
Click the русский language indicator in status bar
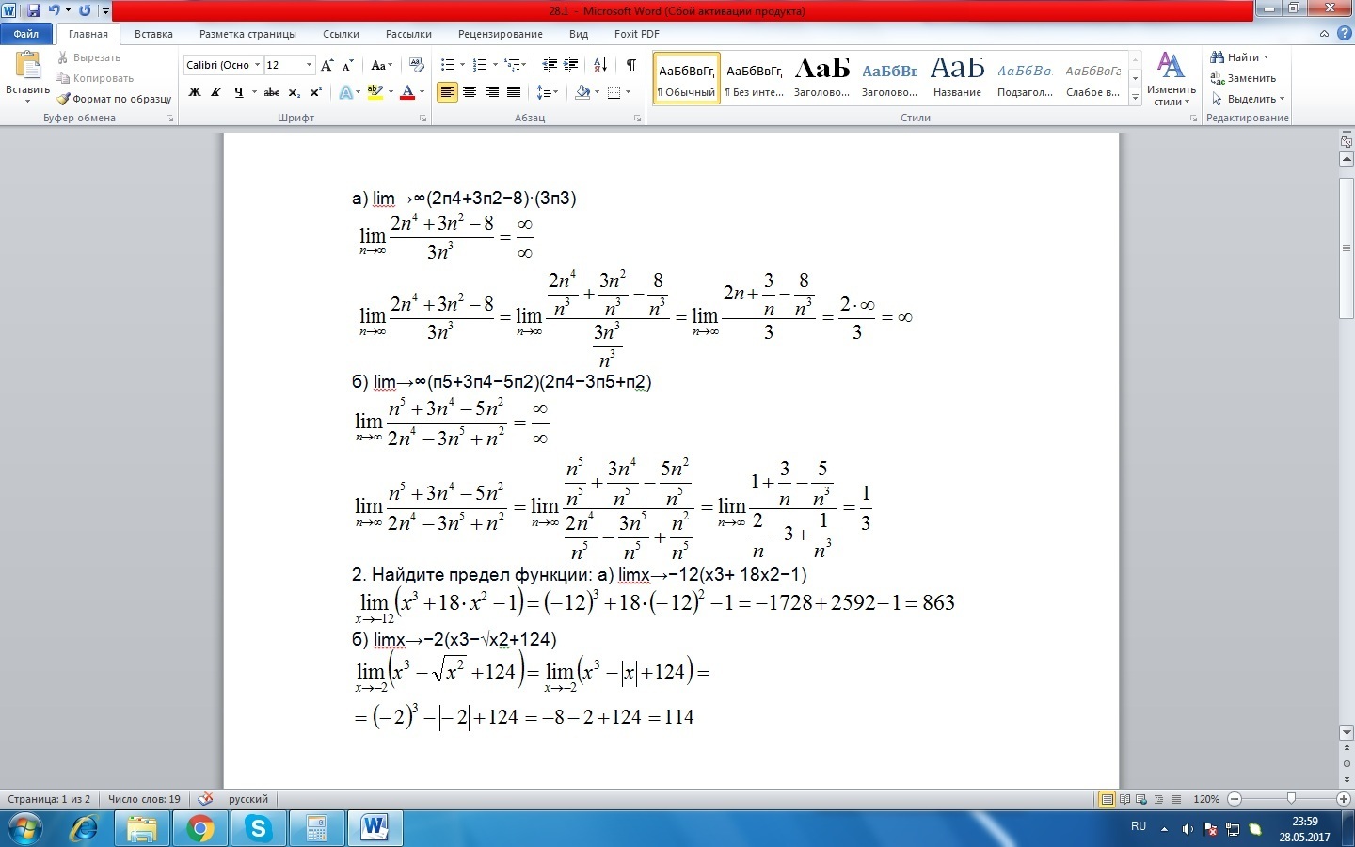pyautogui.click(x=248, y=799)
